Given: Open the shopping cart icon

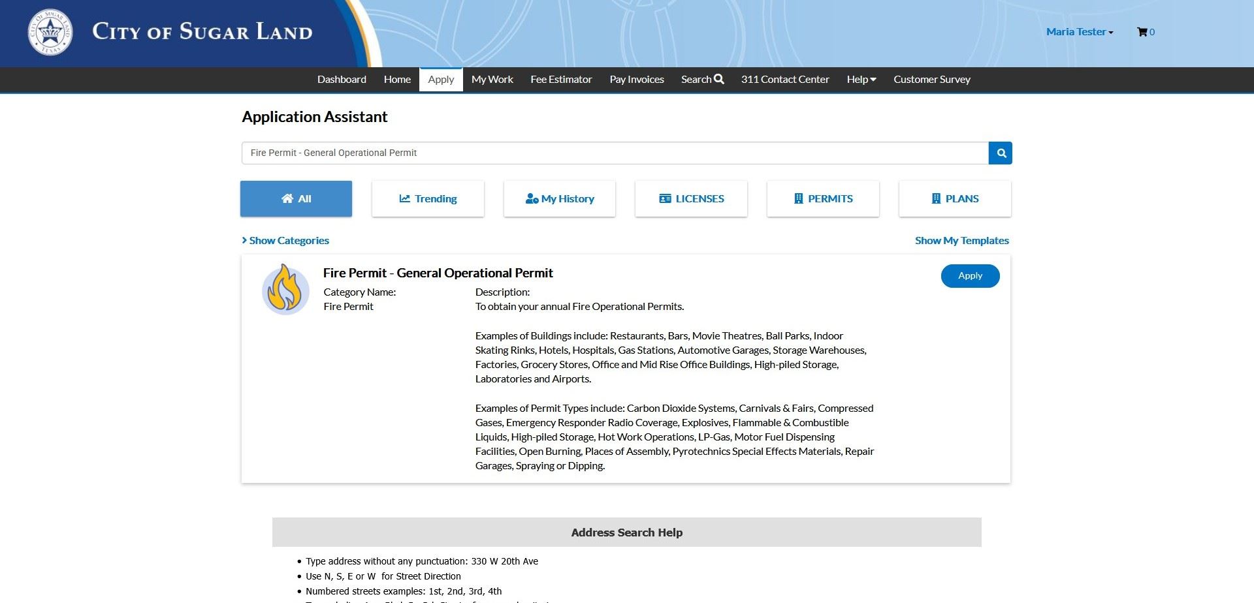Looking at the screenshot, I should [1142, 32].
